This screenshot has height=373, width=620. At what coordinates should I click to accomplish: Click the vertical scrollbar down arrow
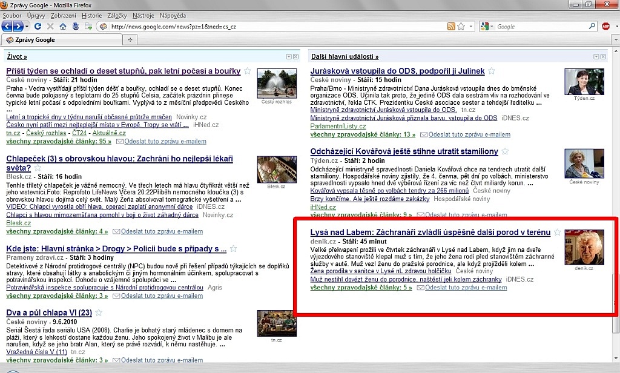[615, 357]
